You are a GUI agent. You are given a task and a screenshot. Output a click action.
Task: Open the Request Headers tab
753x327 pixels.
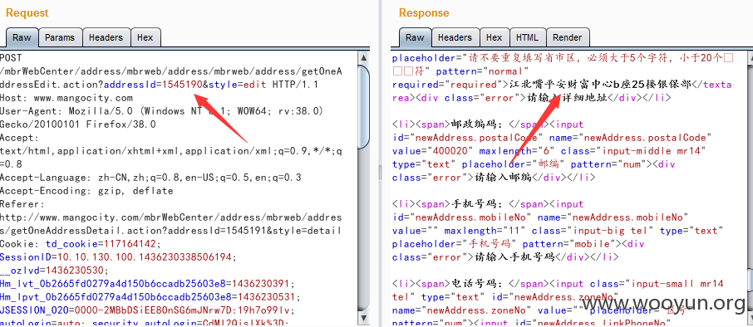pos(106,37)
